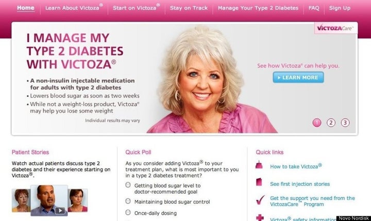Go to slide 2 of the banner
The height and width of the screenshot is (221, 371).
[x=331, y=123]
